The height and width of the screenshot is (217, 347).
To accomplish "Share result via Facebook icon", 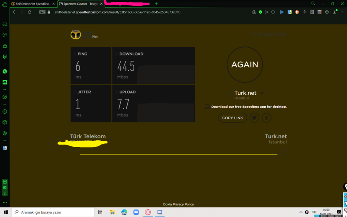I will 266,118.
